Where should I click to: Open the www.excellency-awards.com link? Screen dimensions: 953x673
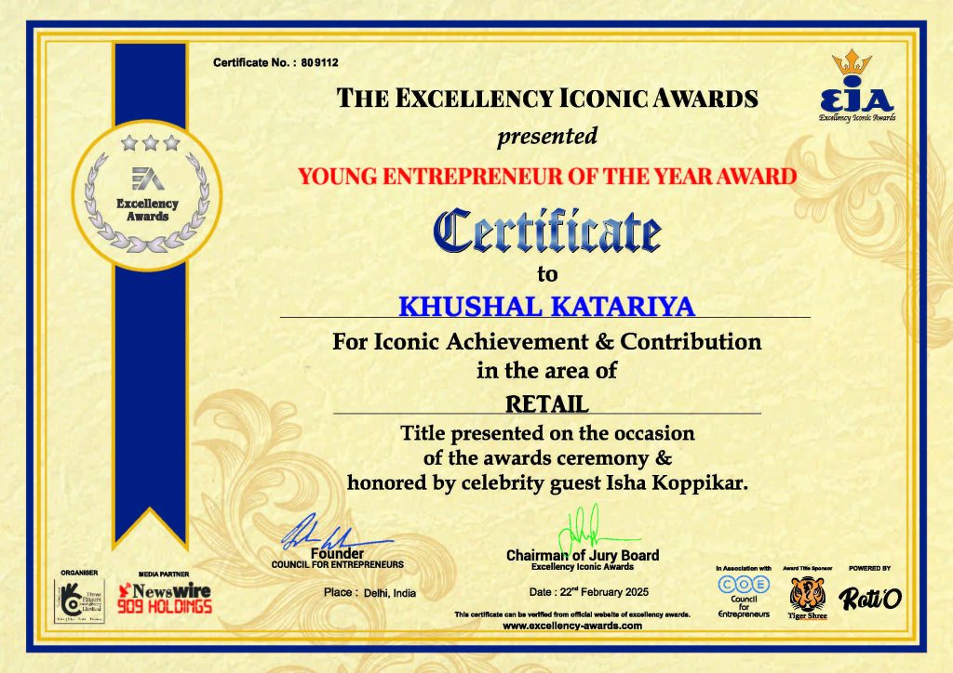[572, 626]
